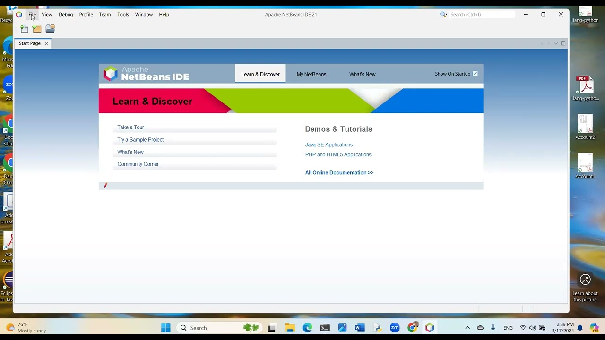Open the notification bell in the tray
Image resolution: width=605 pixels, height=340 pixels.
coord(580,328)
